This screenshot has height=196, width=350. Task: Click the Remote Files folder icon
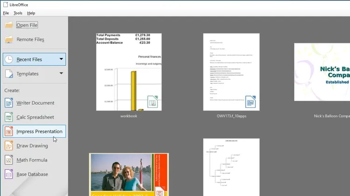click(x=9, y=40)
